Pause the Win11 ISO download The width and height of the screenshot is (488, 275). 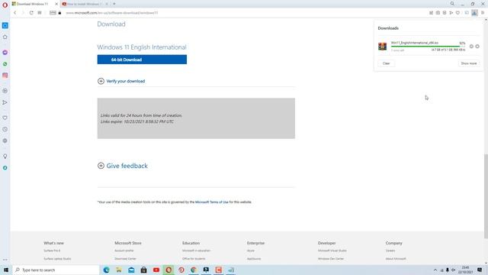click(471, 47)
